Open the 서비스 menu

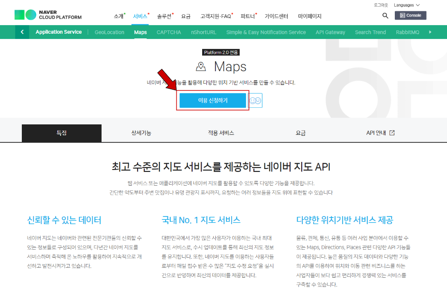coord(140,16)
